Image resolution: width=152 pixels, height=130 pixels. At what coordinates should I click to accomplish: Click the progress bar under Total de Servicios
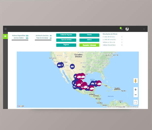43,40
